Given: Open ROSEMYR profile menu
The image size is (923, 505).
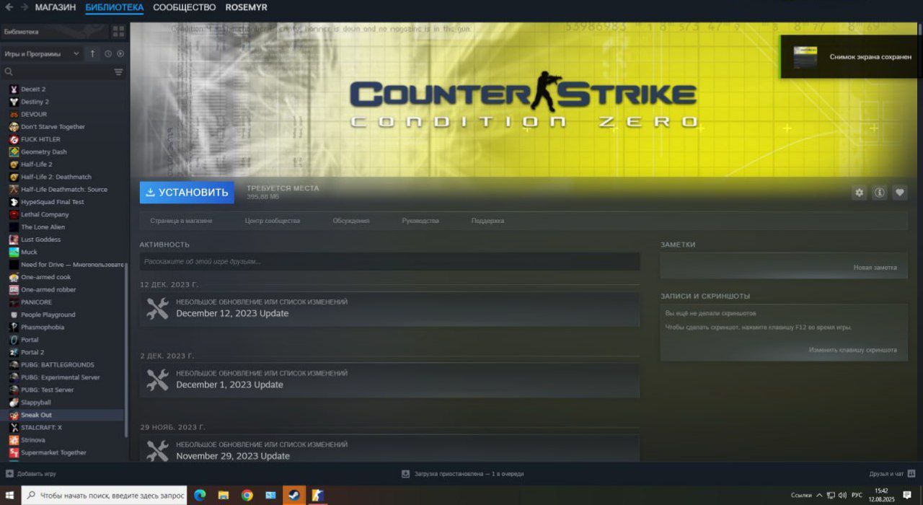Looking at the screenshot, I should [246, 7].
